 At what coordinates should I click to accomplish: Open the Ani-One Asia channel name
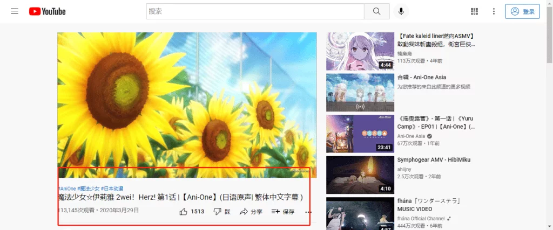tap(411, 136)
